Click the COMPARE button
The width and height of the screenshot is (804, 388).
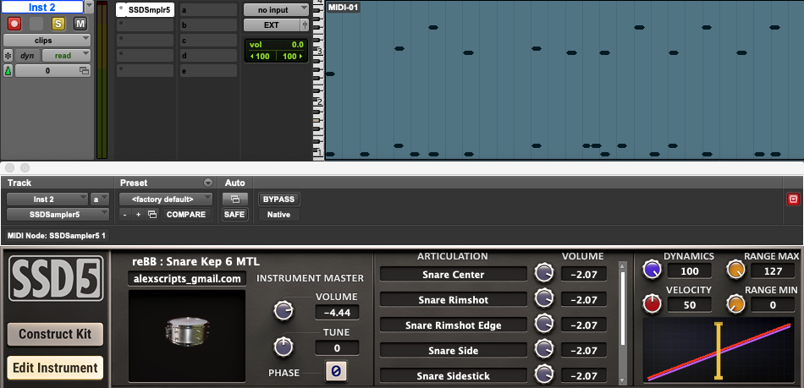coord(186,215)
